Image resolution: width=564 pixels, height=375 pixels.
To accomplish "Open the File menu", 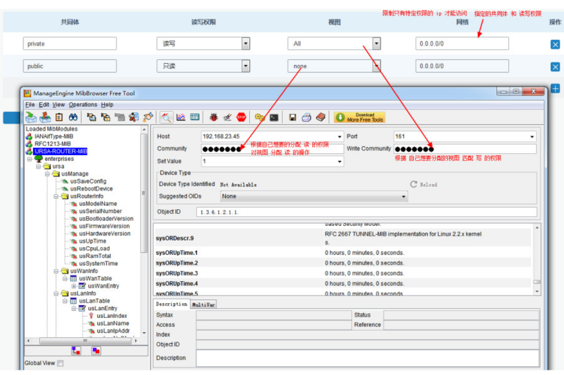I will click(x=30, y=105).
